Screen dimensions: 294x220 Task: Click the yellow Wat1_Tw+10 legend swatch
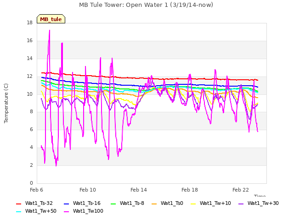coord(193,203)
